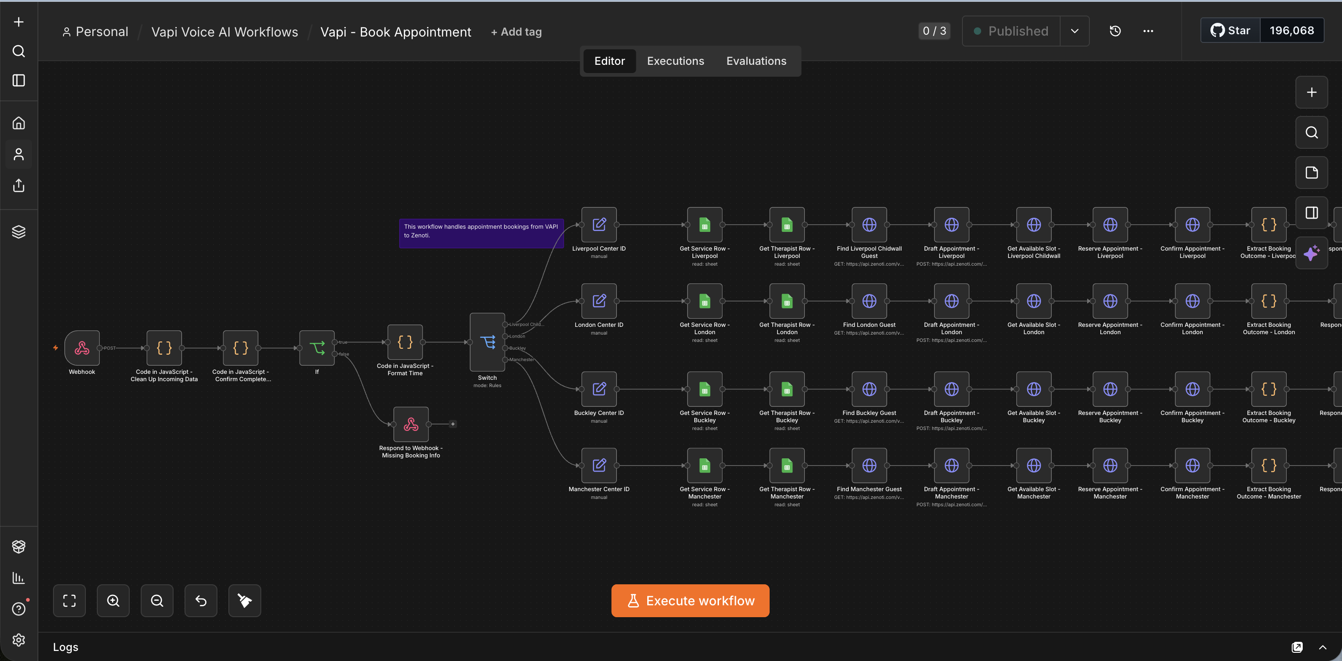Toggle the right side panel button

tap(1311, 213)
